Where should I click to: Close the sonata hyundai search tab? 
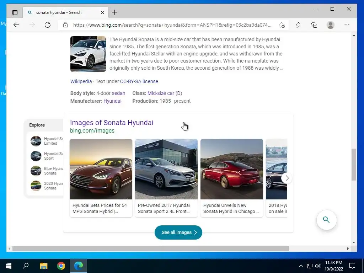[x=102, y=12]
